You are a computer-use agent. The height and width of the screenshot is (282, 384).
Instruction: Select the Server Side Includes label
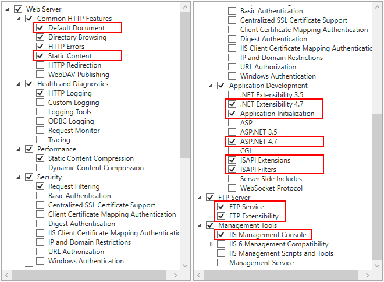[271, 179]
